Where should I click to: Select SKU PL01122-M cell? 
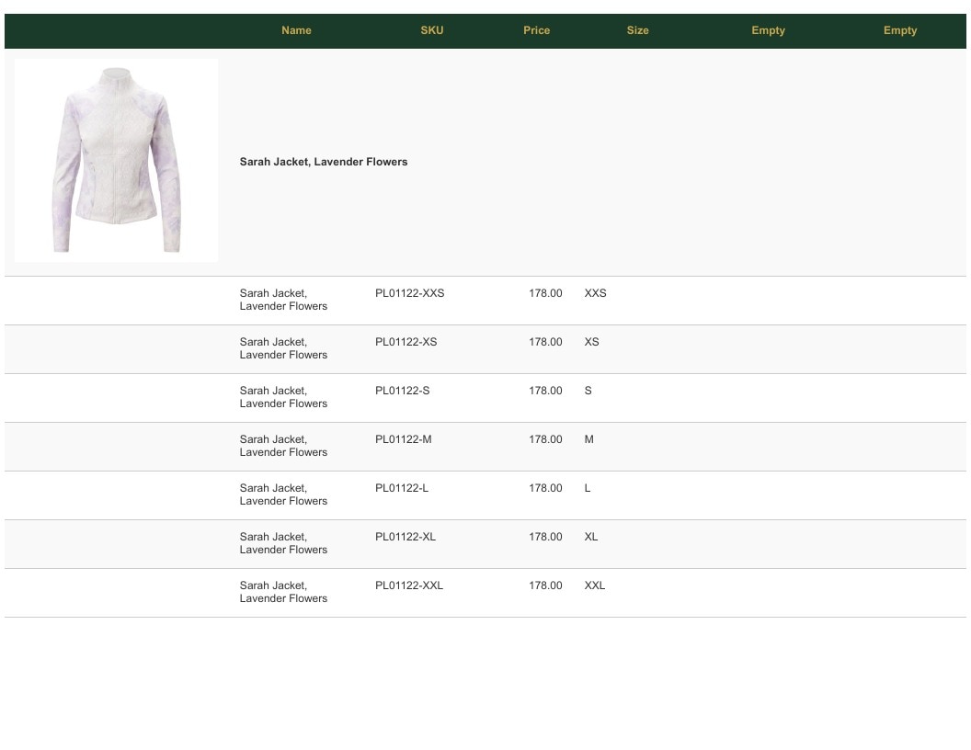coord(403,439)
